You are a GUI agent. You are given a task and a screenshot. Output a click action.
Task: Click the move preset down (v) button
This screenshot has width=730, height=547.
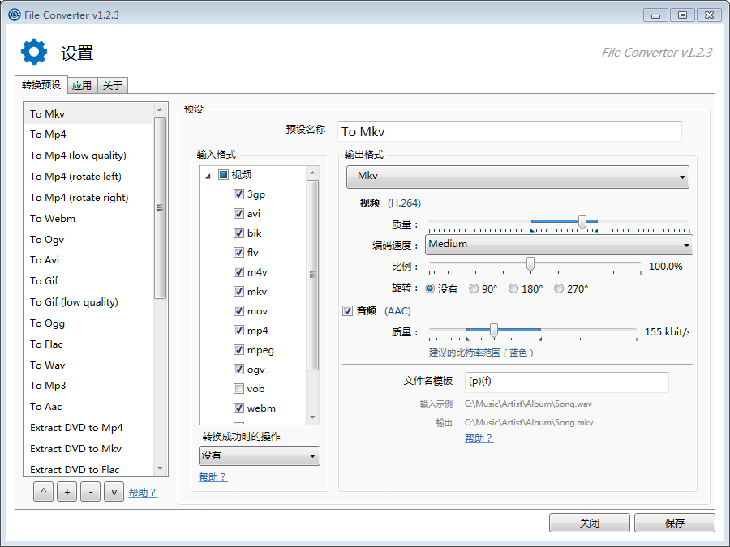click(x=114, y=492)
